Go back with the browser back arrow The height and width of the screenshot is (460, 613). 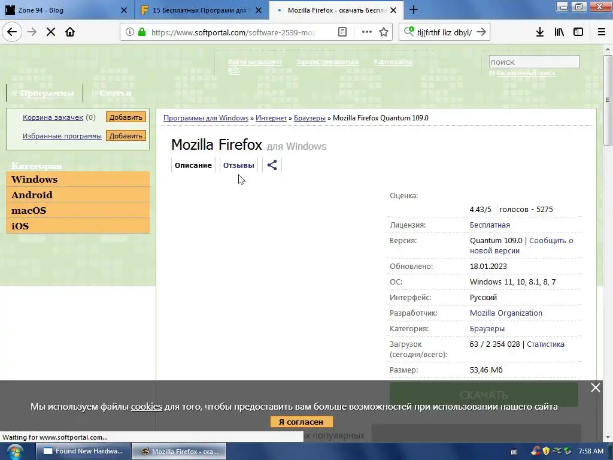pyautogui.click(x=12, y=32)
